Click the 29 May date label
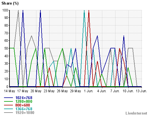Screen dimensions: 149x116 click(75, 91)
